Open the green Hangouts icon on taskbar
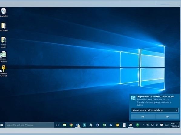This screenshot has width=181, height=135. 137,125
